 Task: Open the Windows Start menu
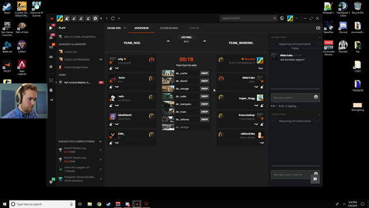click(x=5, y=204)
